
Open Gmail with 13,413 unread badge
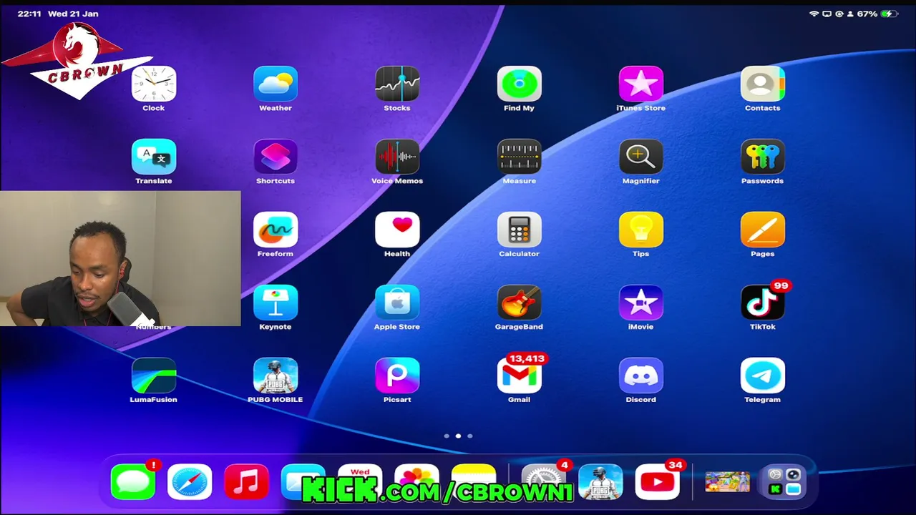pyautogui.click(x=519, y=376)
